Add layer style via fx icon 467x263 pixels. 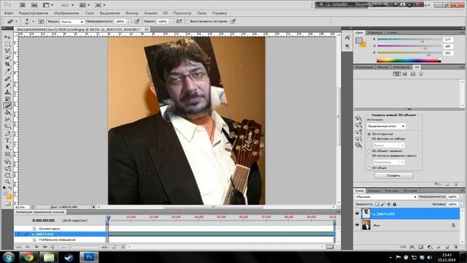pos(412,247)
